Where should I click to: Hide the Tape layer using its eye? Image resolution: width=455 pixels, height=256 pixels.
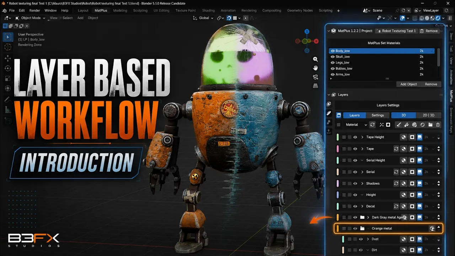355,149
